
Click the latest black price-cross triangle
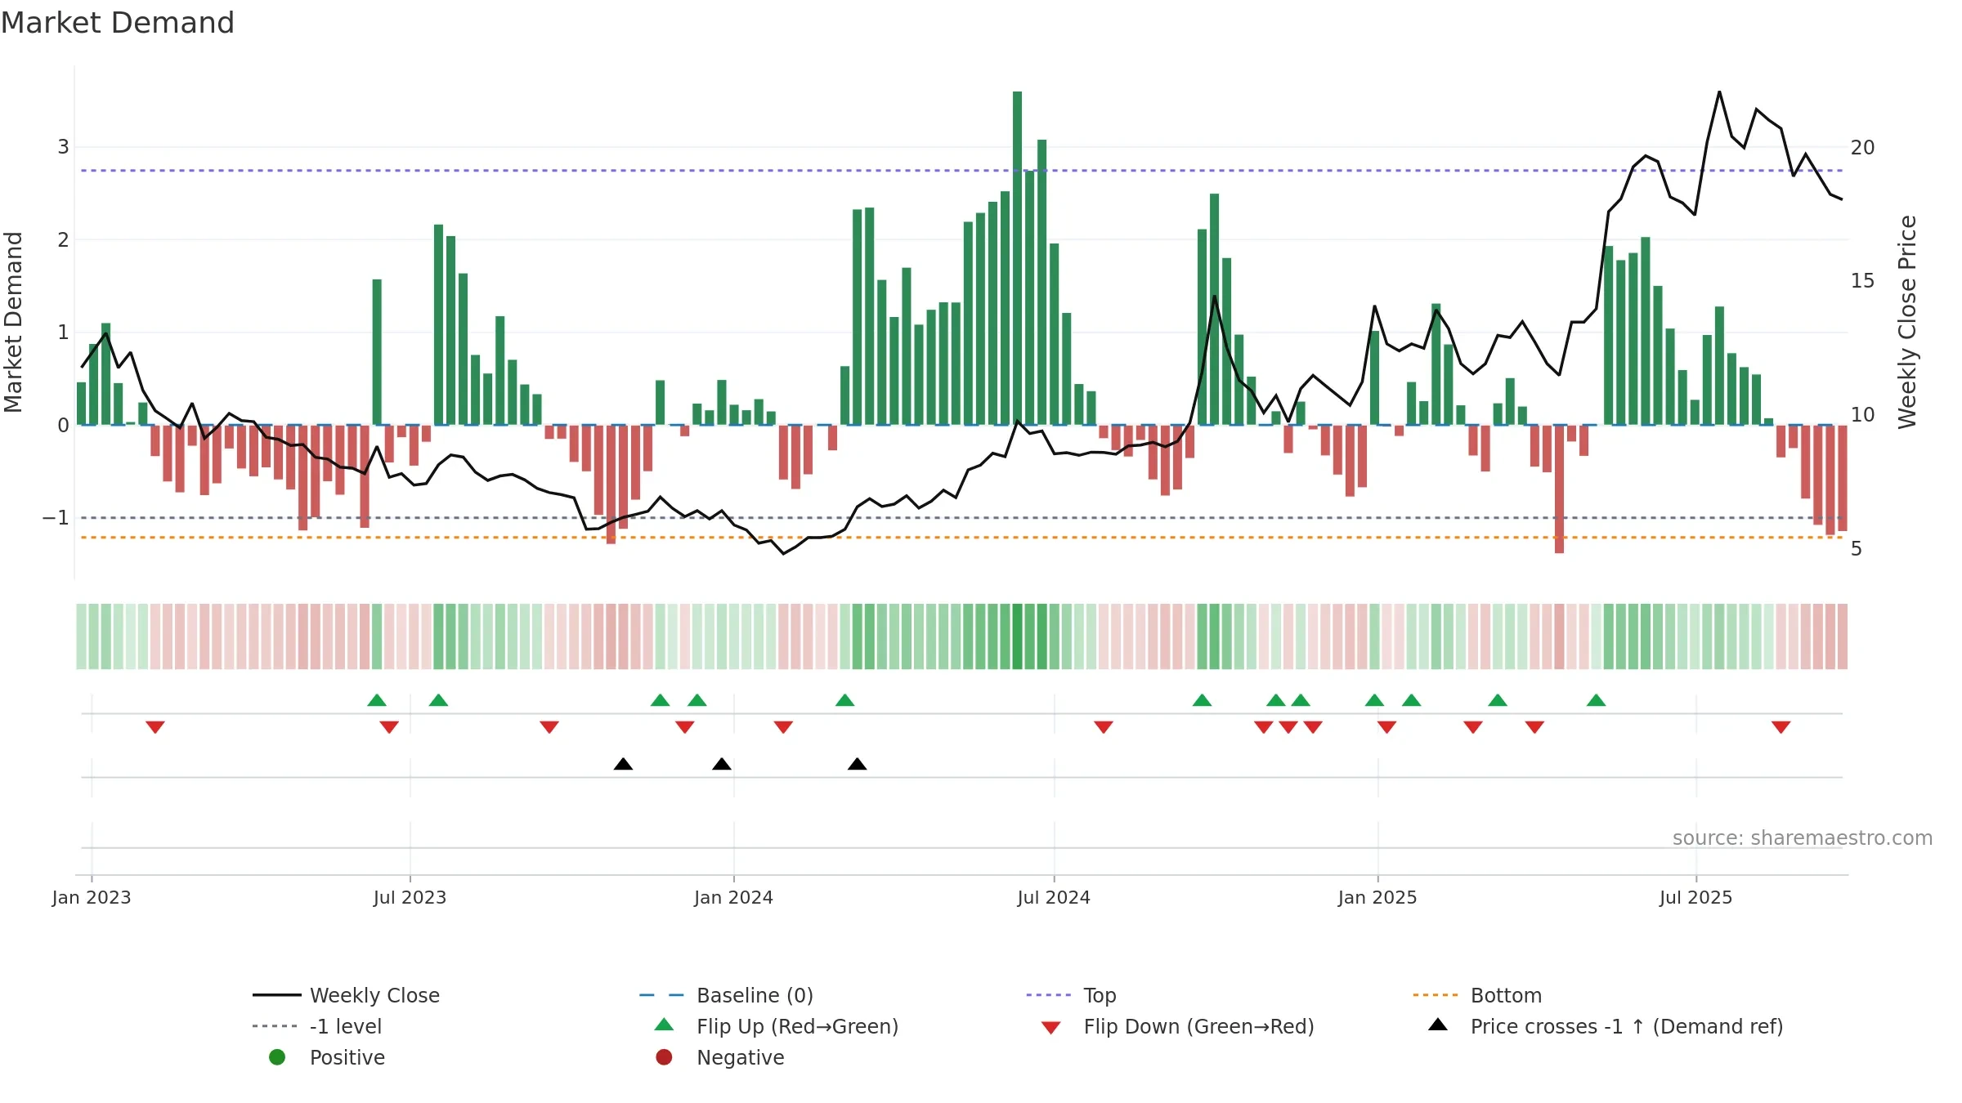(x=857, y=764)
